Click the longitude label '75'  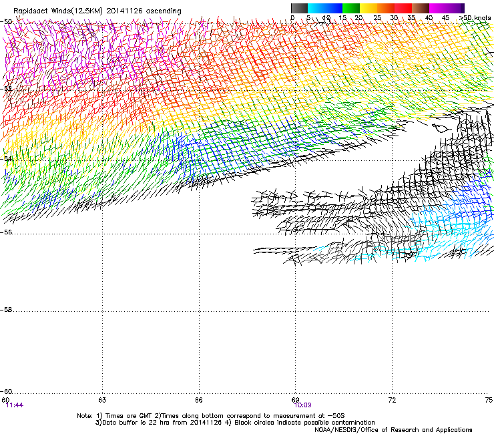pos(489,400)
